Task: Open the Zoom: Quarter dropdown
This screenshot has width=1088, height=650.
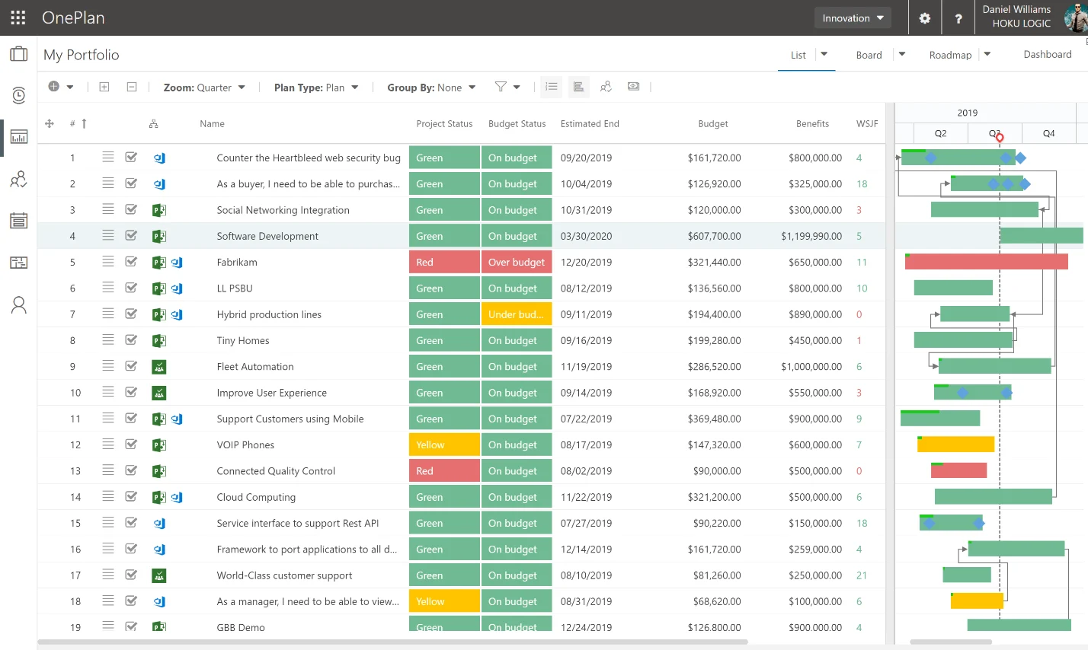Action: [x=204, y=88]
